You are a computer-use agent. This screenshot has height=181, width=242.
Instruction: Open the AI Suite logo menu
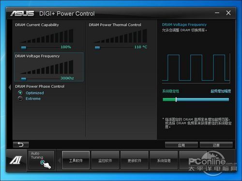(x=16, y=160)
